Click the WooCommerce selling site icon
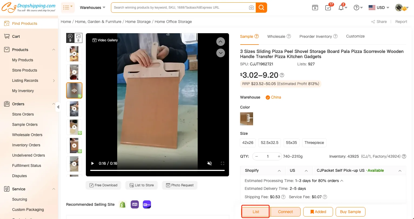This screenshot has height=219, width=414. point(135,204)
